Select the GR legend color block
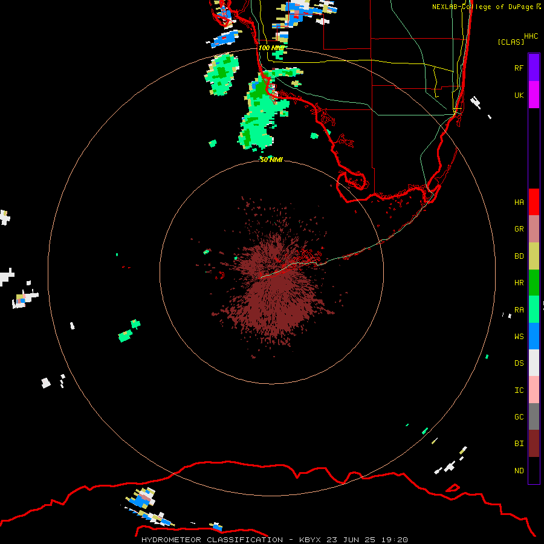Image resolution: width=544 pixels, height=544 pixels. (x=534, y=228)
